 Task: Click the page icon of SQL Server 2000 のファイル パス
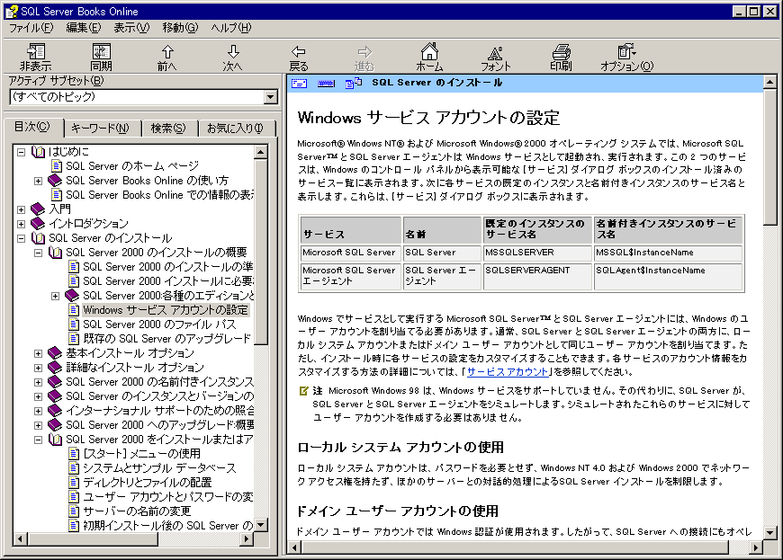pyautogui.click(x=74, y=324)
